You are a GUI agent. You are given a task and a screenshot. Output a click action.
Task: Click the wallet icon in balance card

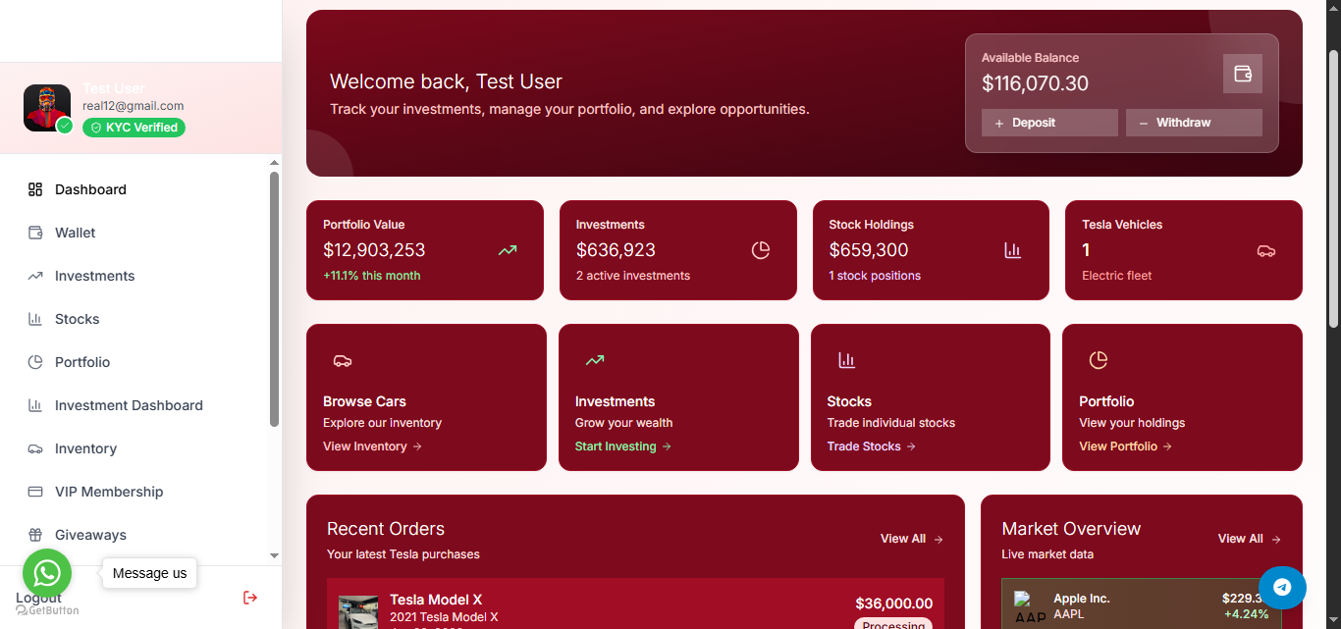click(1242, 74)
